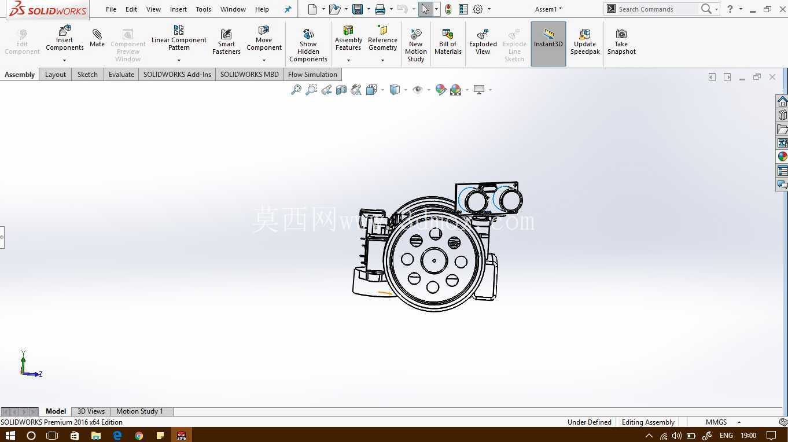Screen dimensions: 788x442
Task: Open File Explorer task pane tab
Action: tap(782, 129)
